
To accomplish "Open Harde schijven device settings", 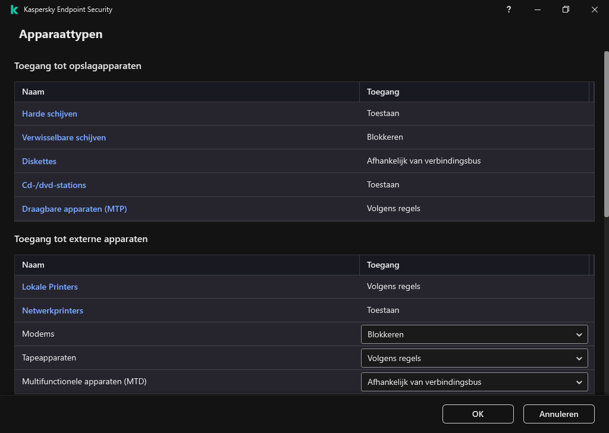I will point(49,114).
